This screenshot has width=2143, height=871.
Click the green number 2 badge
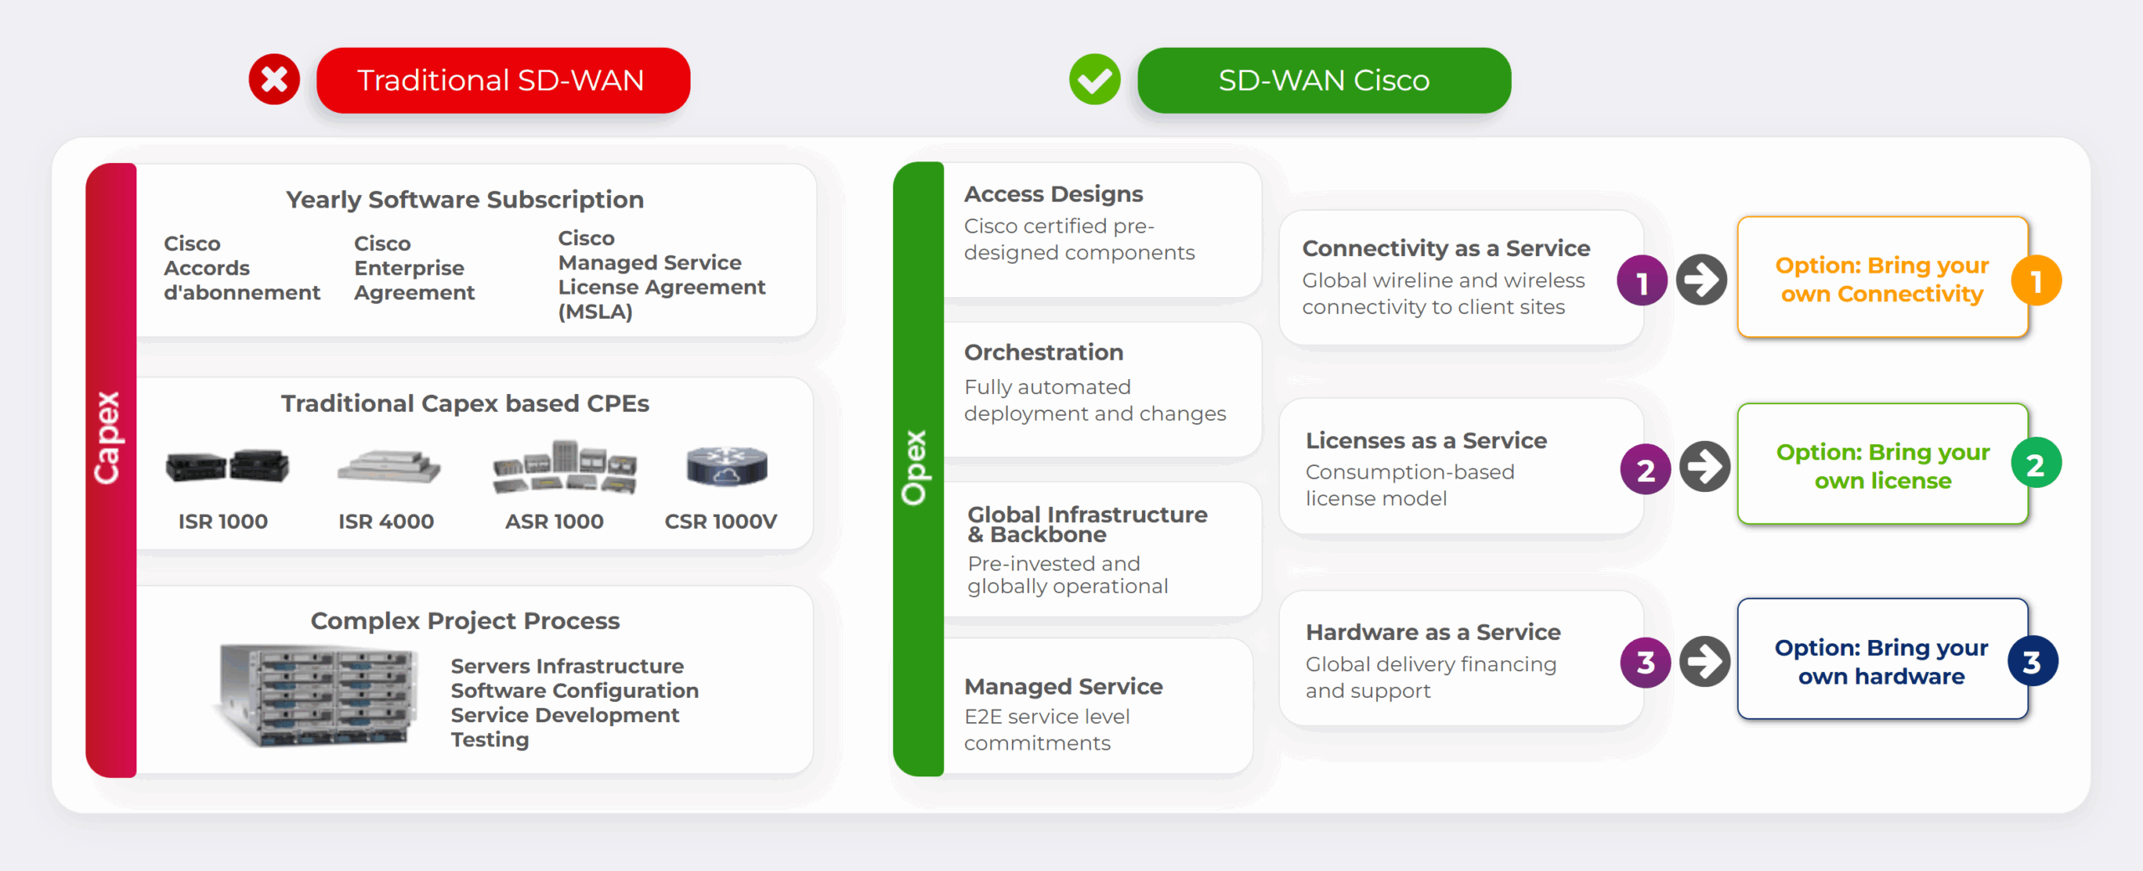click(2036, 464)
